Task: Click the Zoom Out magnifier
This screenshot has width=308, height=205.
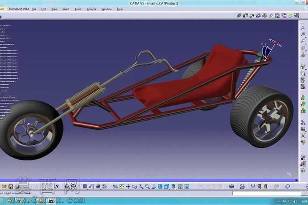Action: 147,187
